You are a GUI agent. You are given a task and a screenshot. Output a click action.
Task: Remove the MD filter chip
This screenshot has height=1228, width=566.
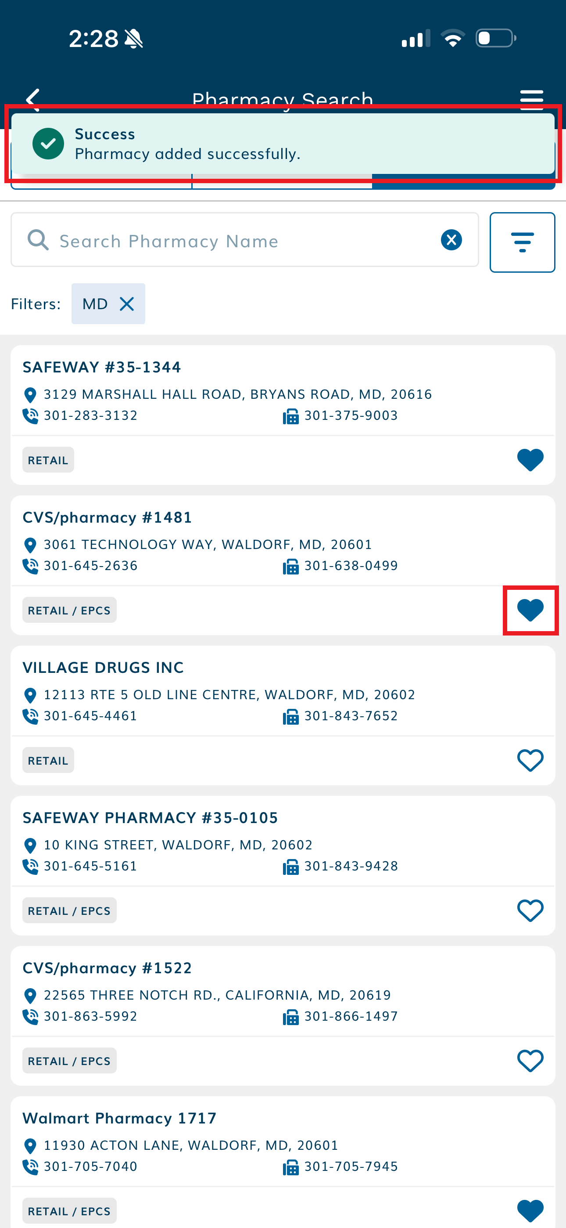(x=127, y=304)
